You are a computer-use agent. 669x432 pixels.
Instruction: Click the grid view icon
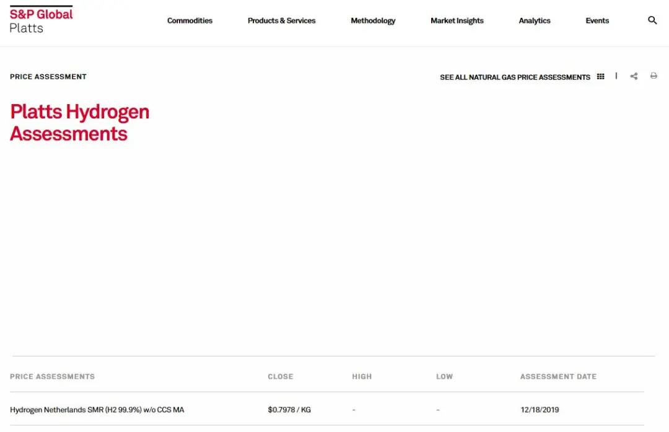[x=600, y=77]
